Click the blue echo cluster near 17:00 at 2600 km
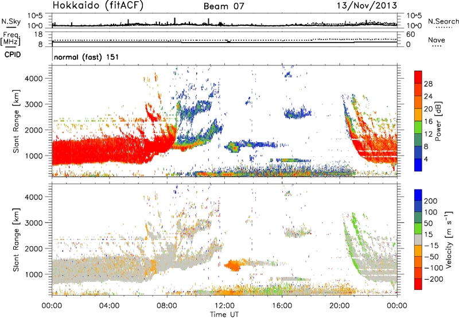 [x=297, y=113]
